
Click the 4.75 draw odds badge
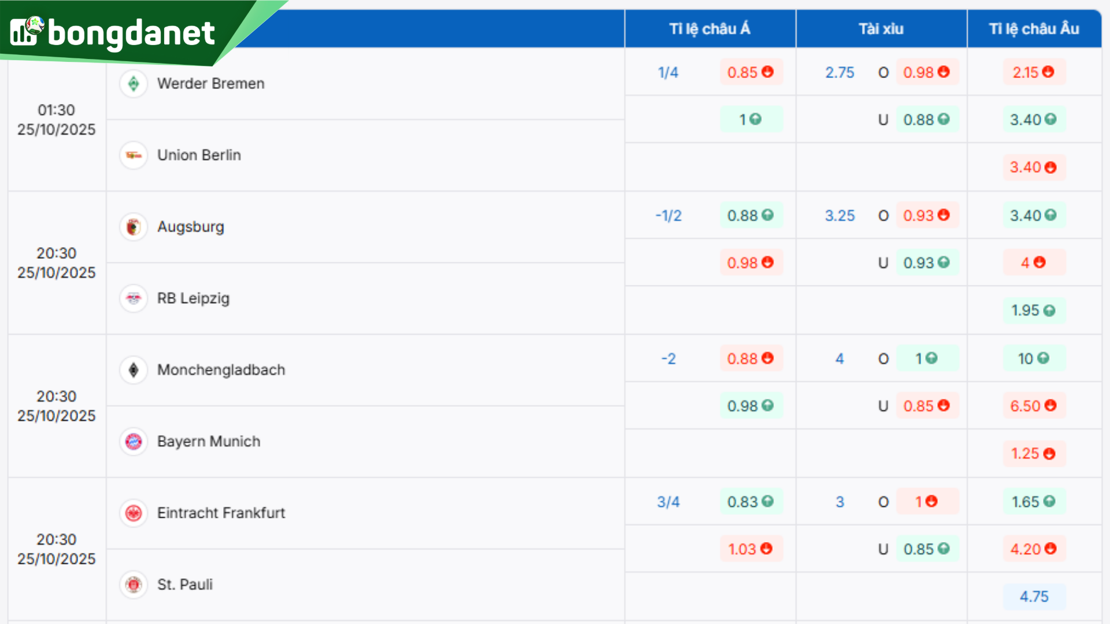click(x=1034, y=597)
